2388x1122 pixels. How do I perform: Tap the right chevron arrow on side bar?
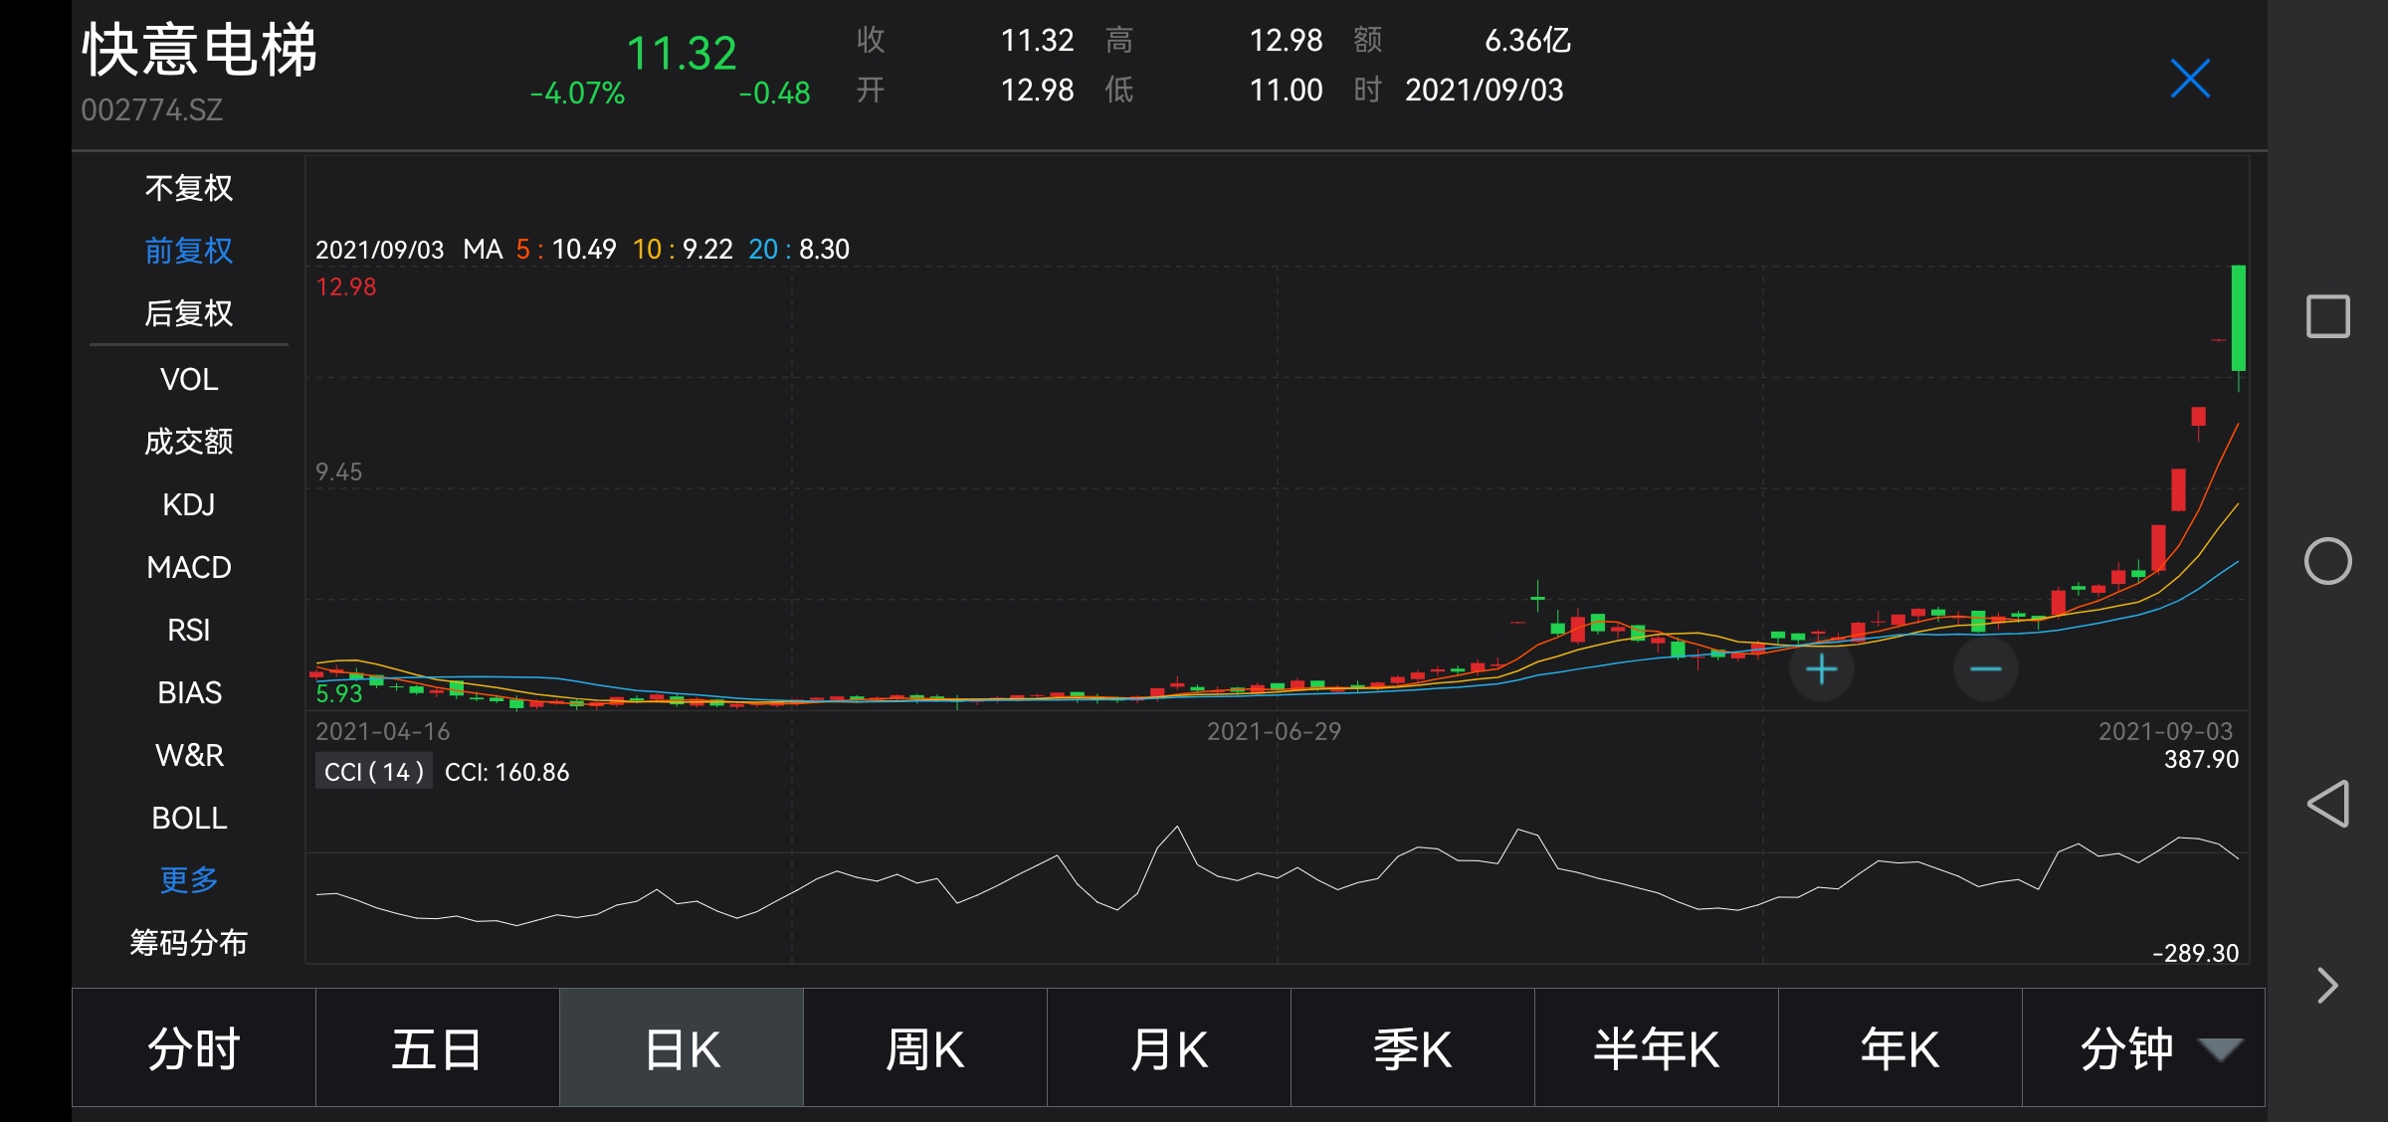coord(2327,986)
